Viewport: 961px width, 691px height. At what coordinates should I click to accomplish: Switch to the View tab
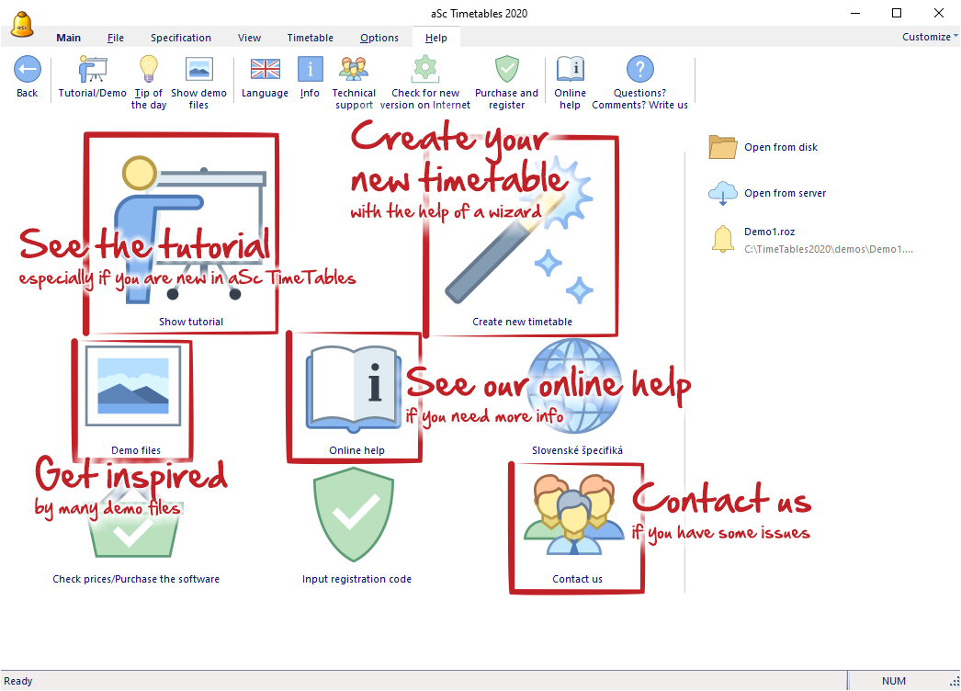tap(250, 38)
